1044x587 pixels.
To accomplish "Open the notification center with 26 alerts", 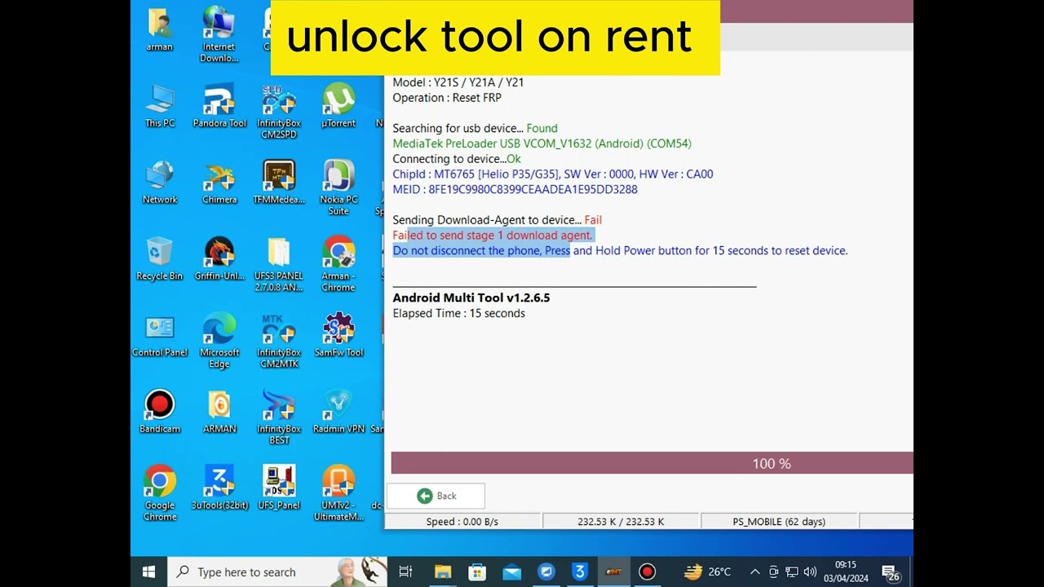I will (x=890, y=572).
